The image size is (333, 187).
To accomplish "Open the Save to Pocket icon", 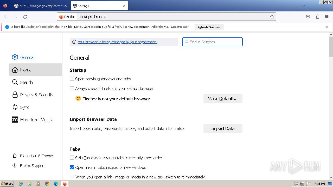I will tap(308, 17).
